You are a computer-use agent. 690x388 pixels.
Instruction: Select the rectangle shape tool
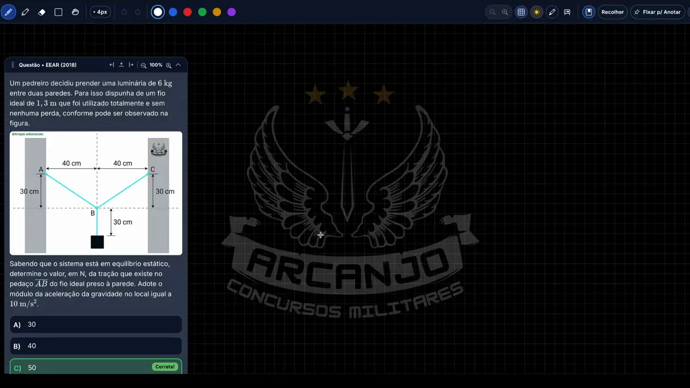click(59, 12)
